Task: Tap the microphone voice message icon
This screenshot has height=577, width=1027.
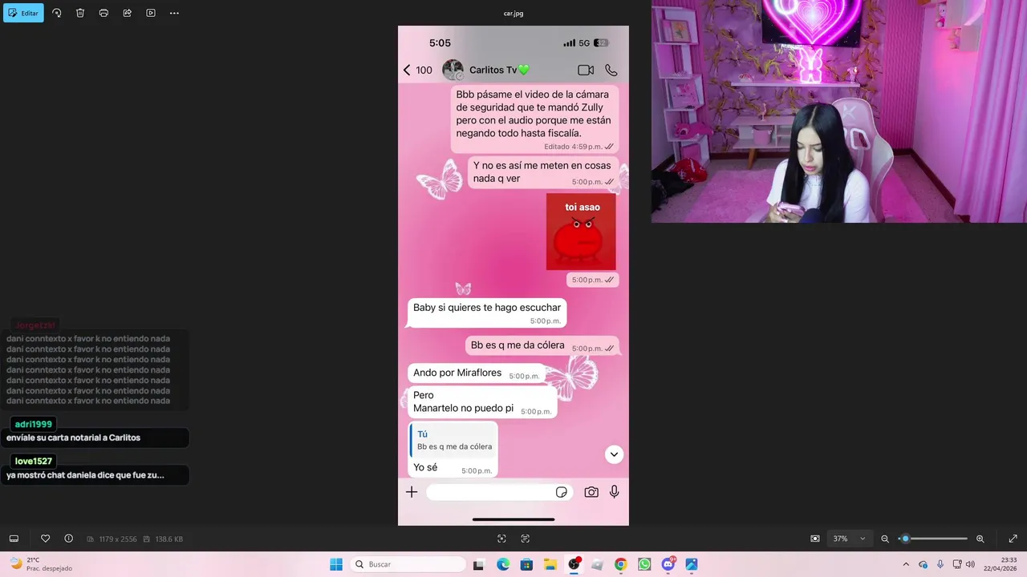Action: (x=615, y=492)
